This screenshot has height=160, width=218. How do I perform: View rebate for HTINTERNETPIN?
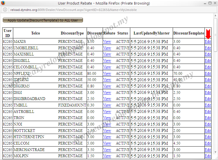tap(107, 137)
